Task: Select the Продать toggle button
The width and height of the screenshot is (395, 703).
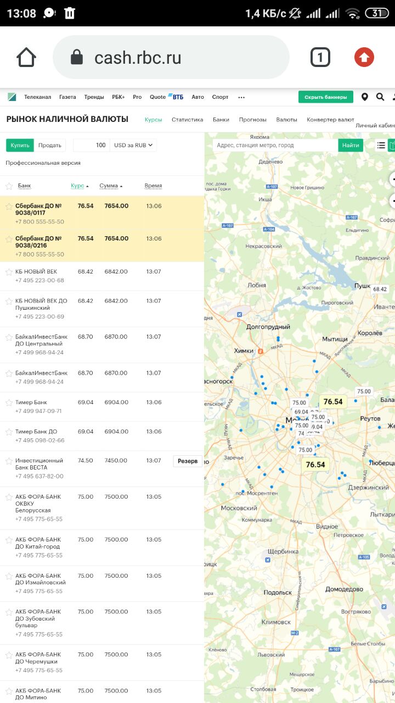Action: pos(50,145)
